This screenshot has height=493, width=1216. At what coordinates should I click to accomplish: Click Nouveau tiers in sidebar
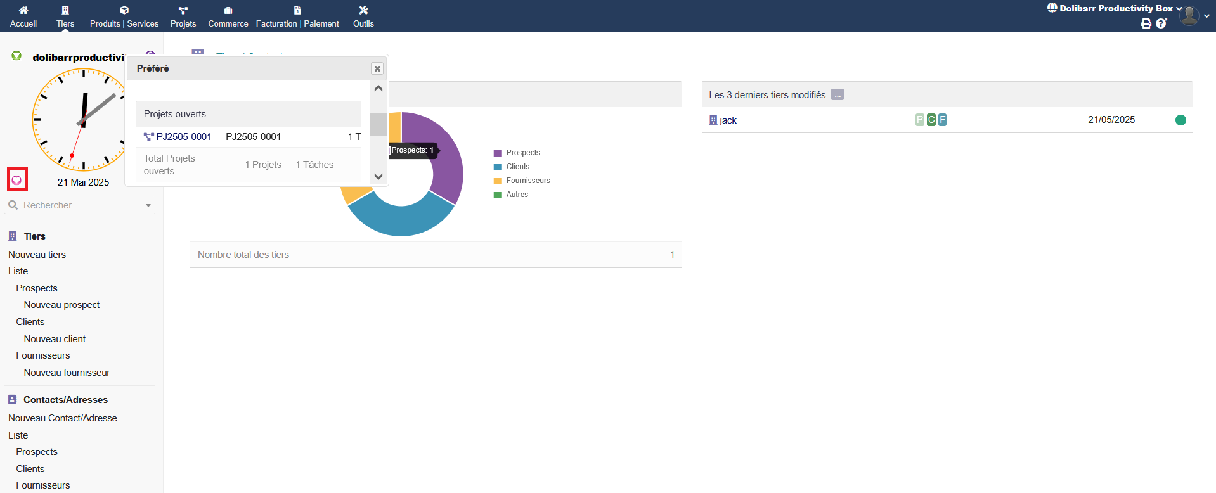[x=37, y=255]
